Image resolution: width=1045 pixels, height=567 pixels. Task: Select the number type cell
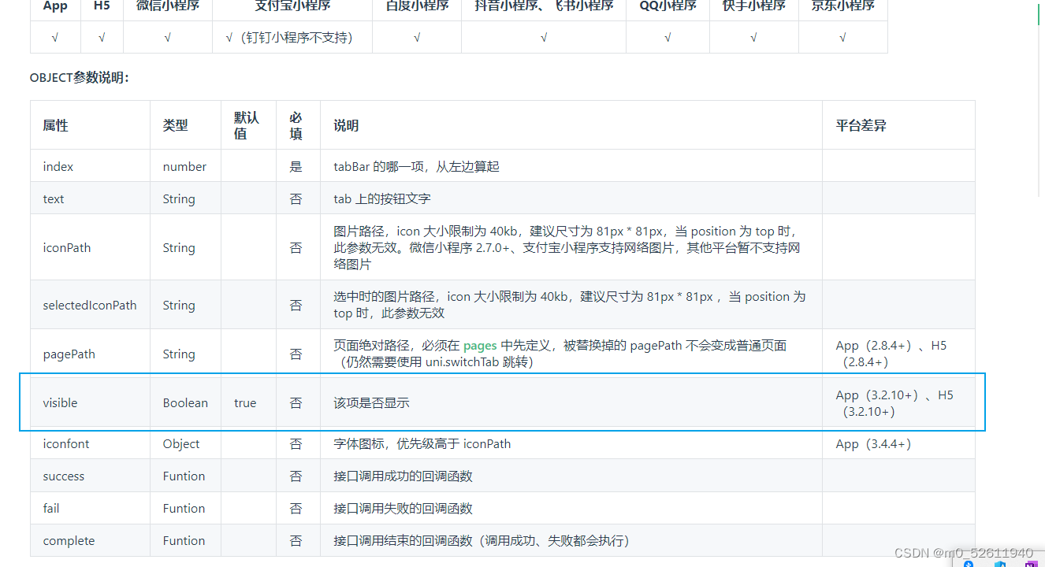[184, 166]
